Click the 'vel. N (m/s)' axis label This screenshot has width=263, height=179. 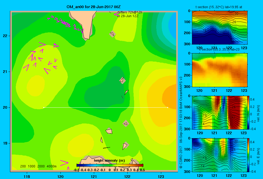pyautogui.click(x=258, y=113)
